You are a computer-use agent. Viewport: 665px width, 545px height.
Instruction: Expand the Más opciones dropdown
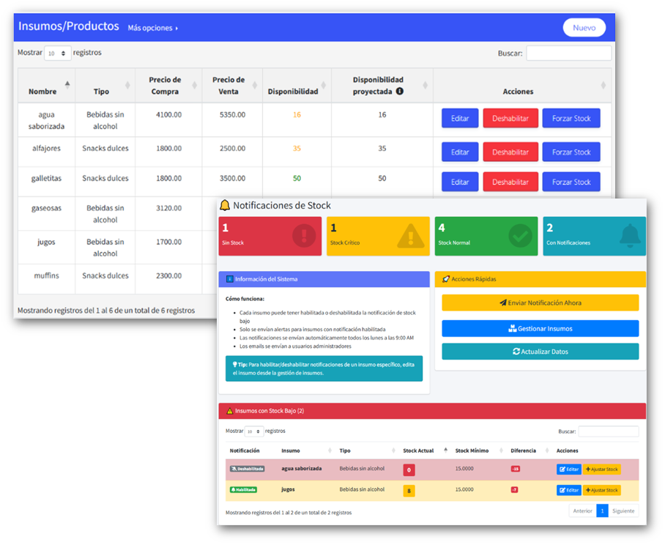152,28
